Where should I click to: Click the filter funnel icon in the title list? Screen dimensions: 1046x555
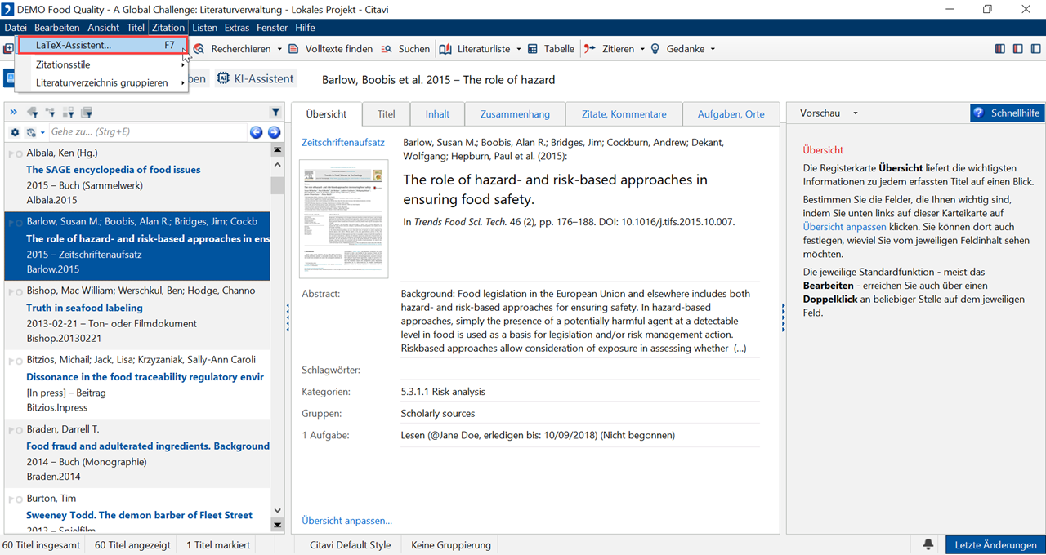pyautogui.click(x=275, y=113)
